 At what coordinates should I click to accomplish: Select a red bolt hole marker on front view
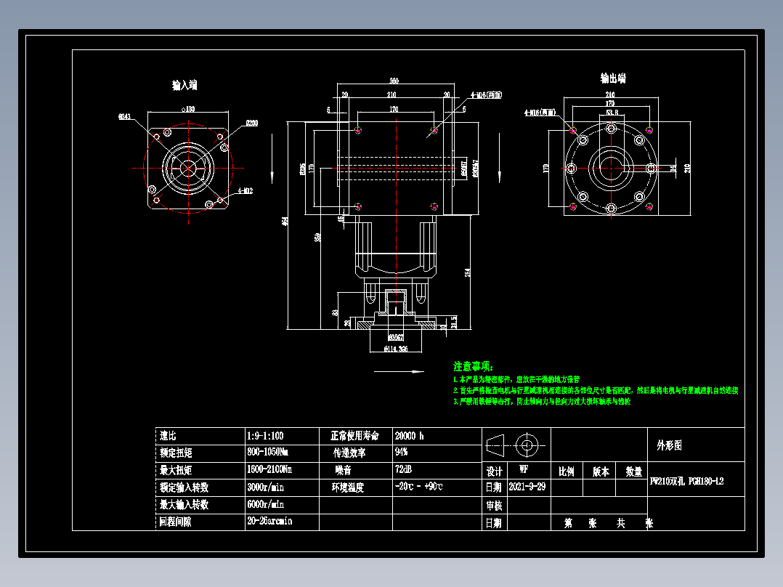tap(357, 131)
